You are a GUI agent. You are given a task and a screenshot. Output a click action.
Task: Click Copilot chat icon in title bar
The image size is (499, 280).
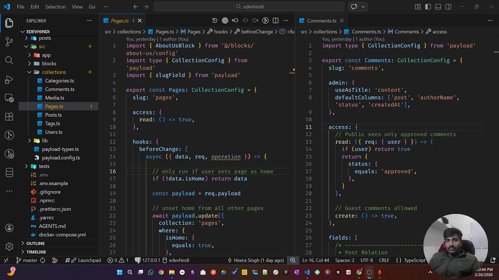coord(354,7)
